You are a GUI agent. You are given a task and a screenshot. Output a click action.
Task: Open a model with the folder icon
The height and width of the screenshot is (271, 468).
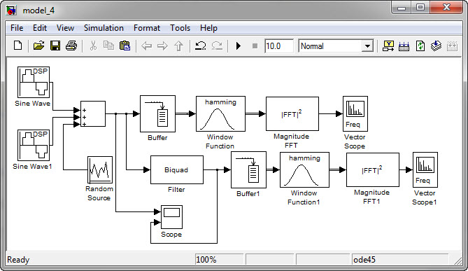click(x=38, y=46)
